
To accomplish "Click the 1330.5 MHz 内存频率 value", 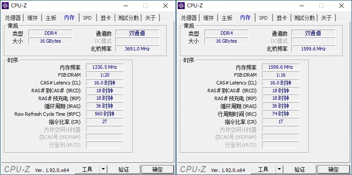I will 105,67.
